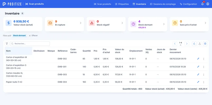Screen dimensions: 212x105
Task: Click the 6 939,50 € stock value figure
Action: (21, 21)
